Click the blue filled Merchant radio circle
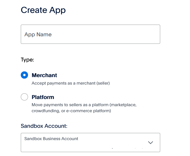Image resolution: width=190 pixels, height=156 pixels. pos(24,75)
